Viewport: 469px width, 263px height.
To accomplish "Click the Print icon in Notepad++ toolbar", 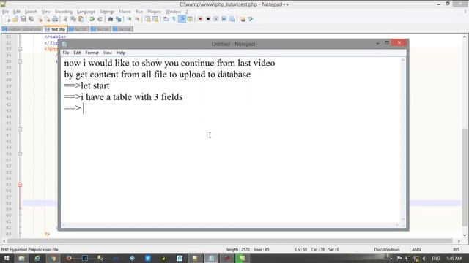I will click(55, 19).
